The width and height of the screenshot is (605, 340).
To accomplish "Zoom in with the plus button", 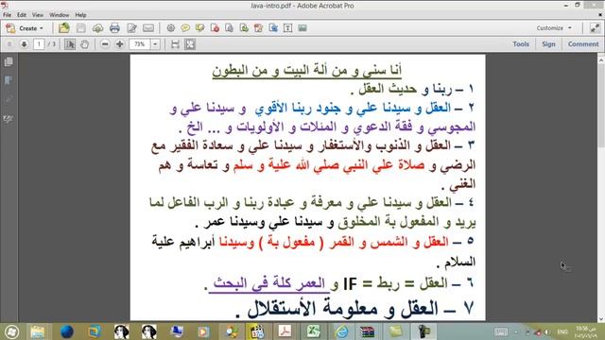I will (120, 44).
